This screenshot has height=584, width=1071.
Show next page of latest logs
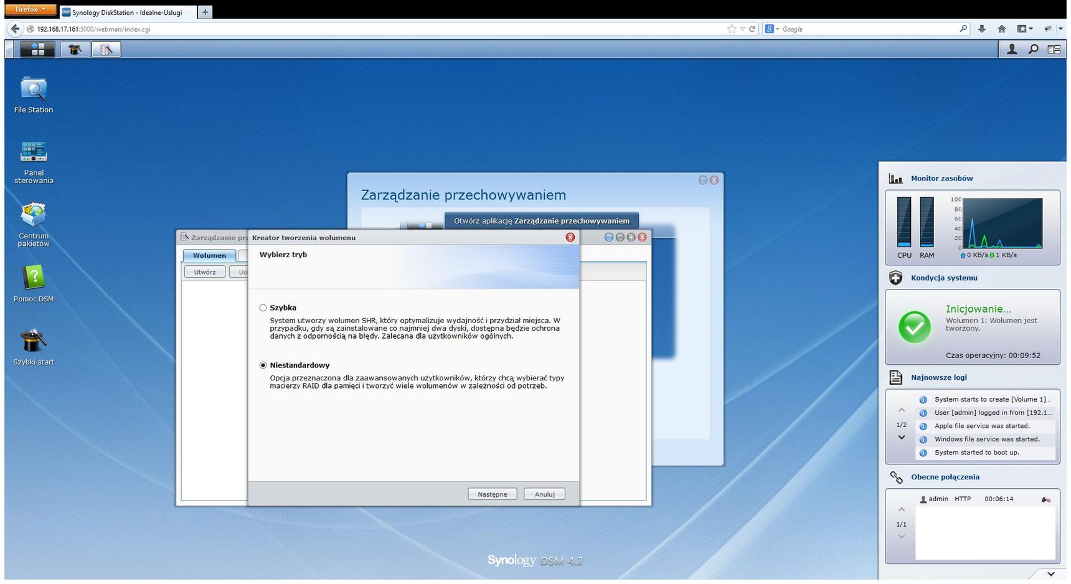901,438
